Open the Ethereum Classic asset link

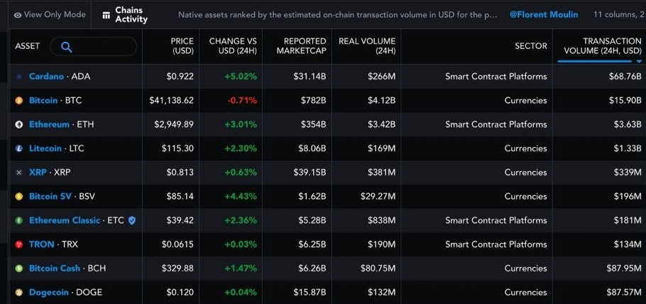(65, 221)
